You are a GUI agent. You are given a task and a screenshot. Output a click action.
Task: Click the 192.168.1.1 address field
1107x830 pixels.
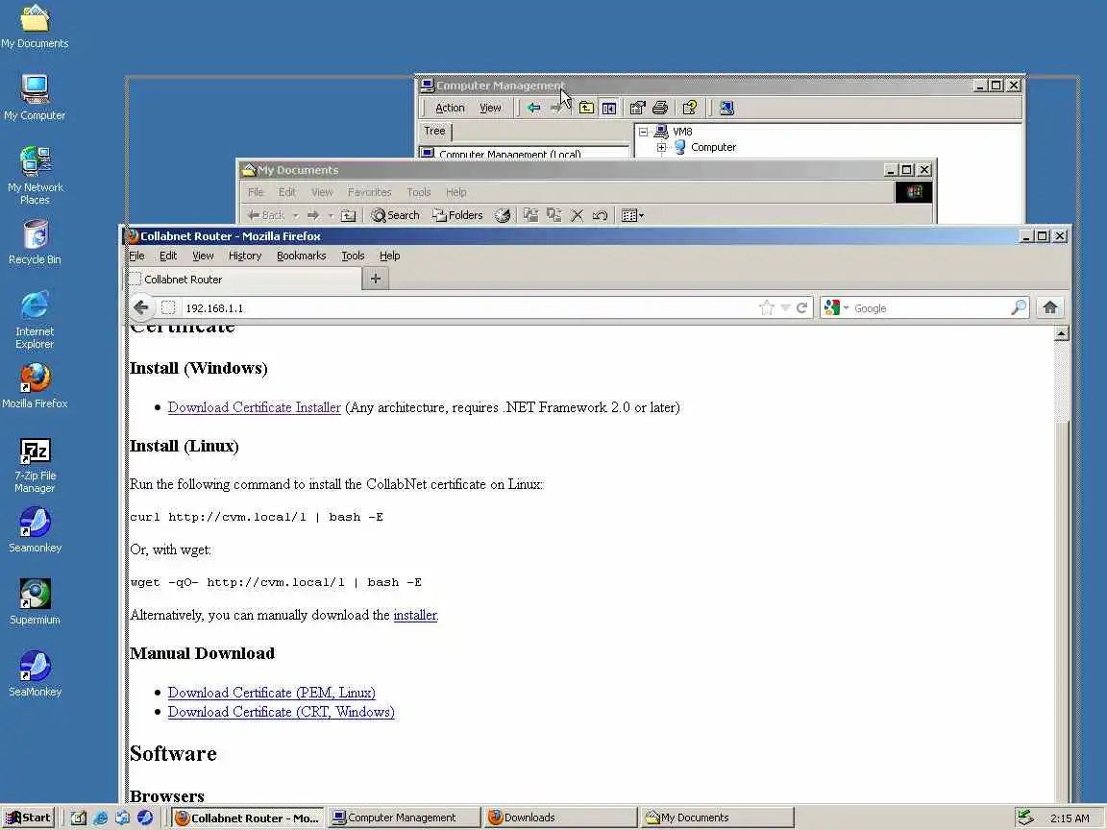point(466,308)
